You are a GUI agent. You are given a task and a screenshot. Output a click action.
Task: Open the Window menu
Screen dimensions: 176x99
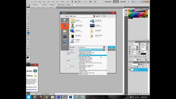pos(62,2)
